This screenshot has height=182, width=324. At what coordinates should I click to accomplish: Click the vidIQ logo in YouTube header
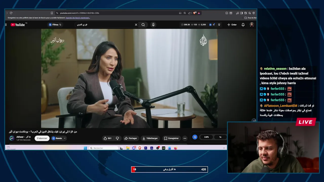(210, 25)
